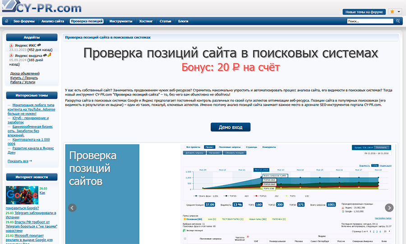This screenshot has width=406, height=244.
Task: Click the Демо вход button
Action: click(x=231, y=127)
